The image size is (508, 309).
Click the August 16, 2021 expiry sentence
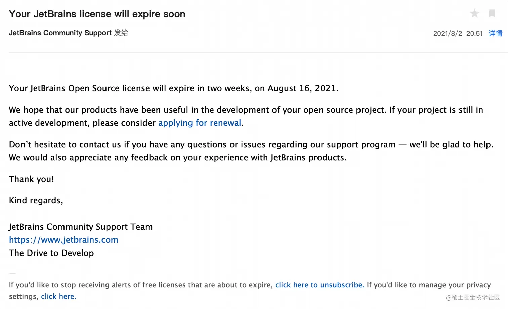point(173,88)
